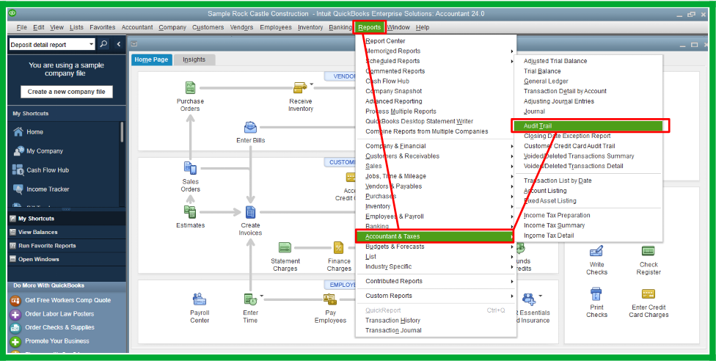Open the Open Windows section
The height and width of the screenshot is (361, 716).
(x=67, y=259)
